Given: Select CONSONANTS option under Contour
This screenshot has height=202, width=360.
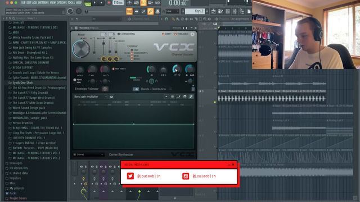Looking at the screenshot, I should coord(139,53).
